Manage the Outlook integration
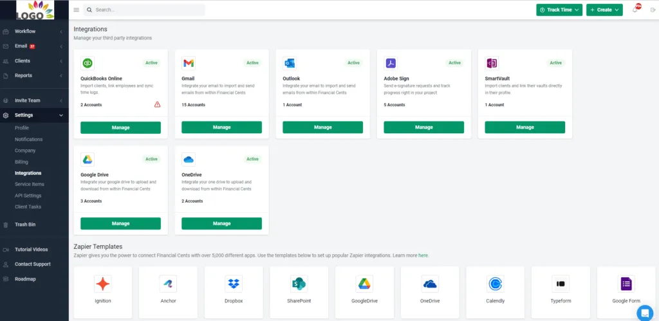 (323, 127)
